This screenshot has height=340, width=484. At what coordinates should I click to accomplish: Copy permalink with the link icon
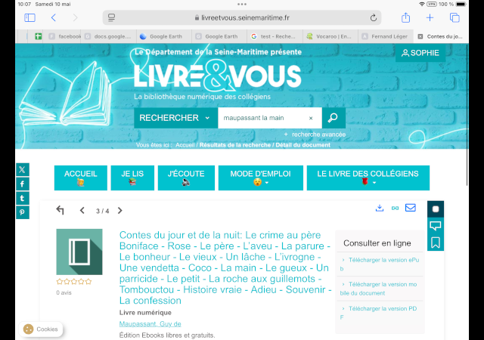(395, 208)
